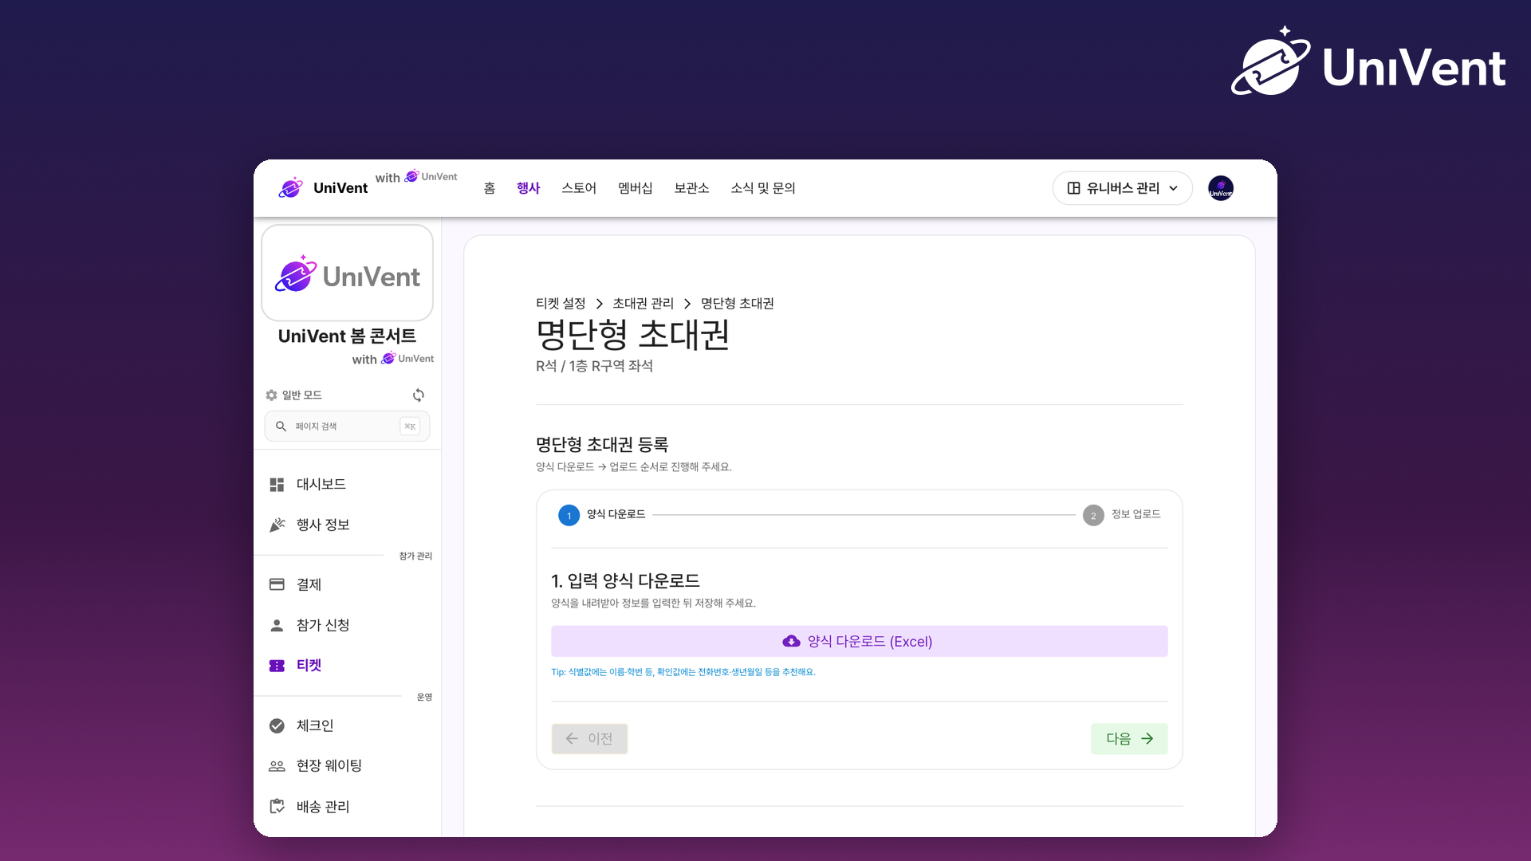Click the UniVent planet logo in header
This screenshot has width=1531, height=861.
coord(291,188)
